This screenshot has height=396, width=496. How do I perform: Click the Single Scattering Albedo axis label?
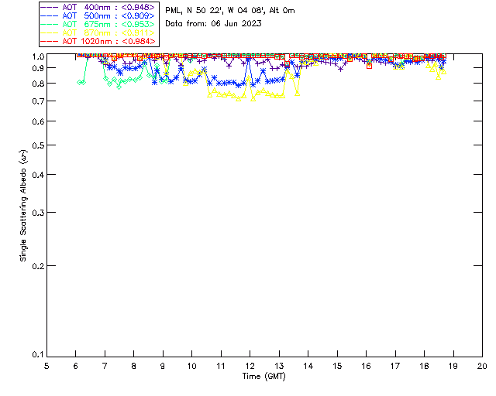click(23, 206)
